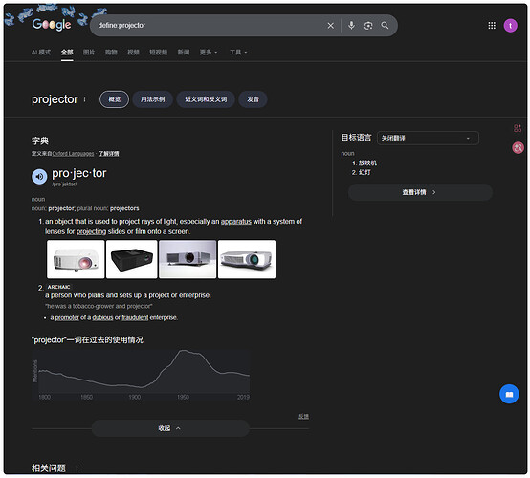This screenshot has width=530, height=478.
Task: Open white projector with pink lens thumbnail
Action: [76, 259]
